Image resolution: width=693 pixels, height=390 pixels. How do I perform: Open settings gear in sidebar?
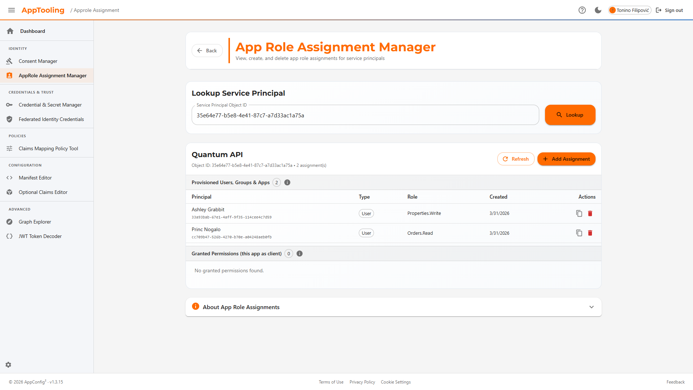click(8, 365)
